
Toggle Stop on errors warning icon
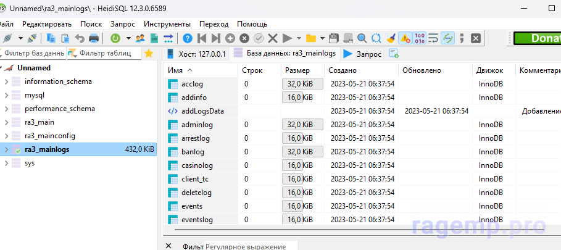click(405, 38)
